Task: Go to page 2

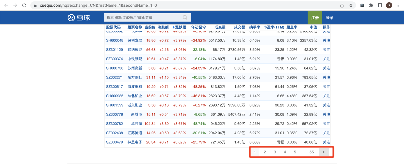Action: point(265,152)
